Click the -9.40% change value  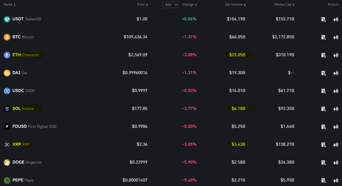189,180
